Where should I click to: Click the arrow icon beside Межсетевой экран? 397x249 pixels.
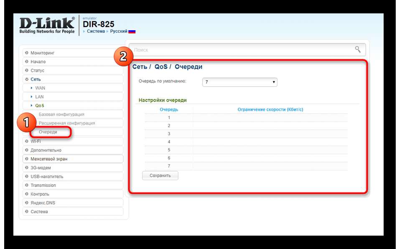pos(27,159)
